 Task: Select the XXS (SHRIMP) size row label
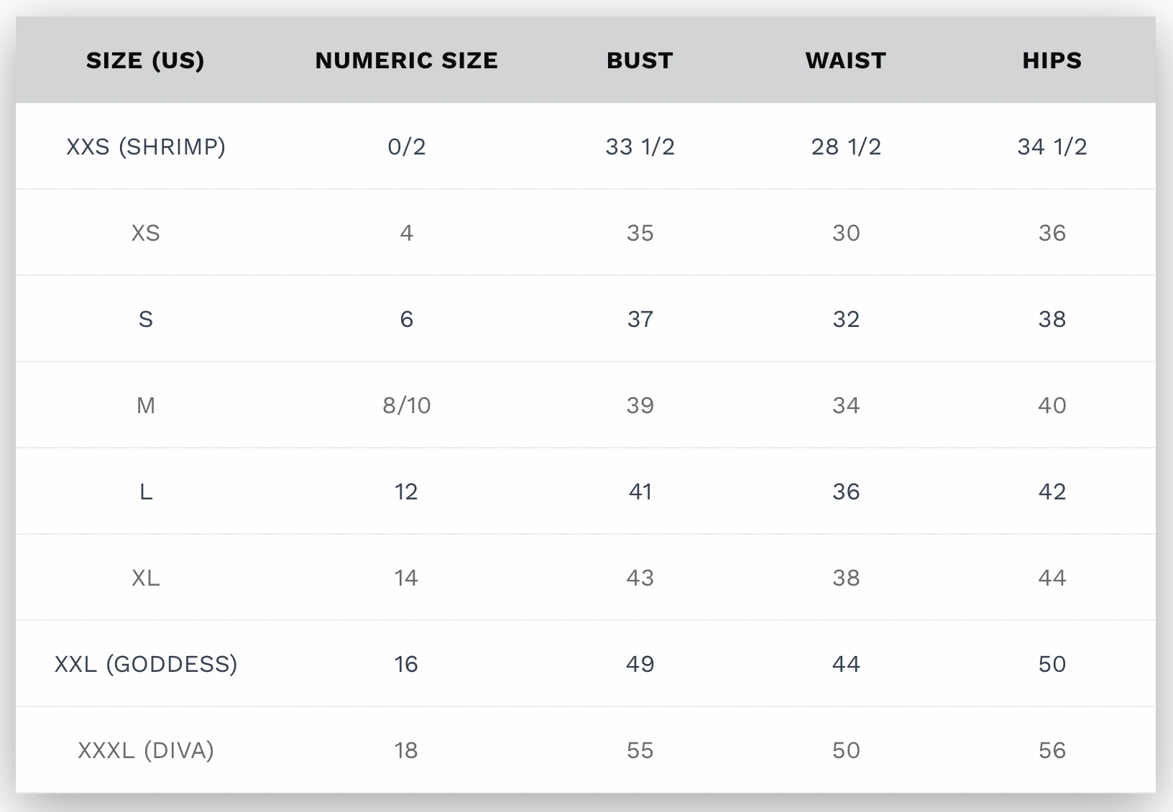pos(146,147)
